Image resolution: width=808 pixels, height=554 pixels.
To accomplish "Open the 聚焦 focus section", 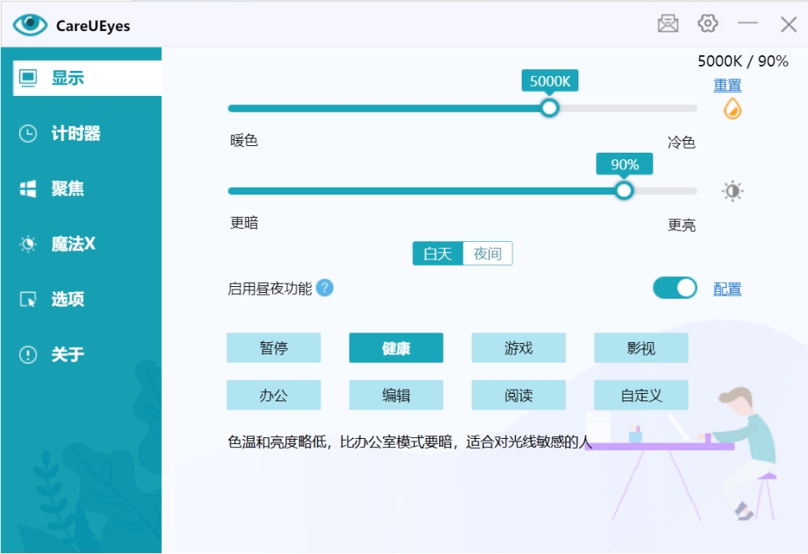I will pyautogui.click(x=67, y=189).
